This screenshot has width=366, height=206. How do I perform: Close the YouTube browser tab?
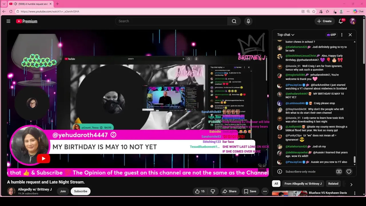[x=51, y=4]
